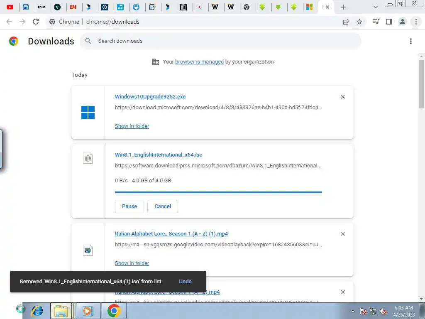Launch Internet Explorer from taskbar

[x=37, y=311]
